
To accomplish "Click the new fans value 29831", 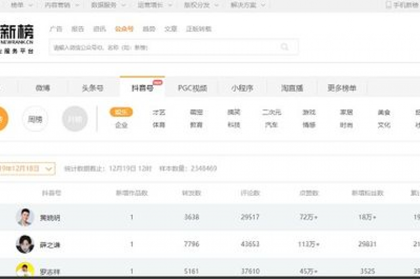I will (x=367, y=244).
